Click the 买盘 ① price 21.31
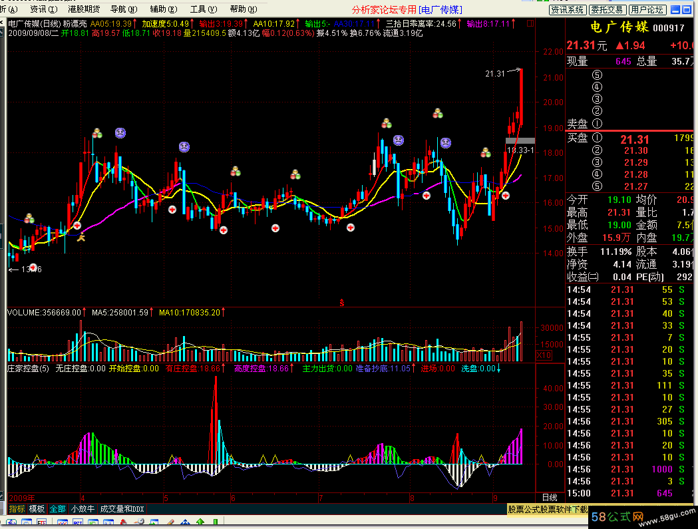The image size is (698, 529). (635, 139)
